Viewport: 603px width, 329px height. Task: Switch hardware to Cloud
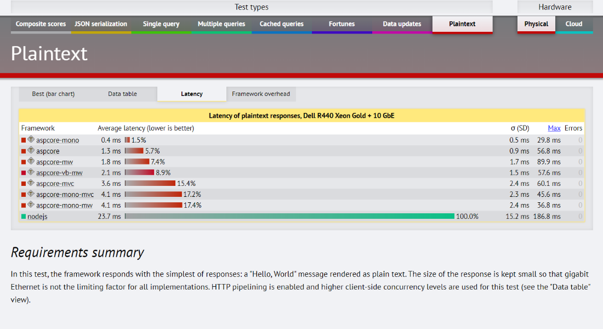click(x=574, y=24)
